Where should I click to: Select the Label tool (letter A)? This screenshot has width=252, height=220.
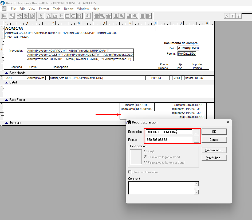49,16
